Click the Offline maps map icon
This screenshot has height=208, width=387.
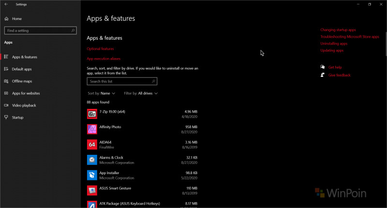[6, 81]
